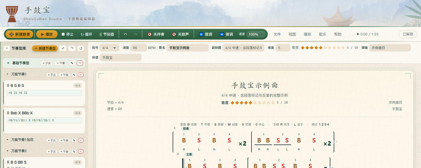Click the rB lS rB lS pattern field
Viewport: 421px width, 168px height.
coord(44,93)
